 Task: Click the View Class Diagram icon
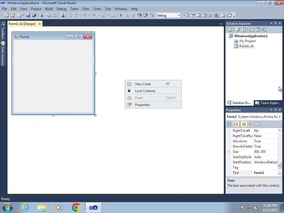pos(264,30)
